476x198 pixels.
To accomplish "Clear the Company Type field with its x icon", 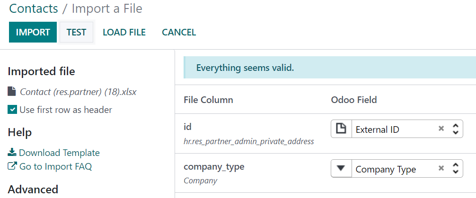I will 441,168.
